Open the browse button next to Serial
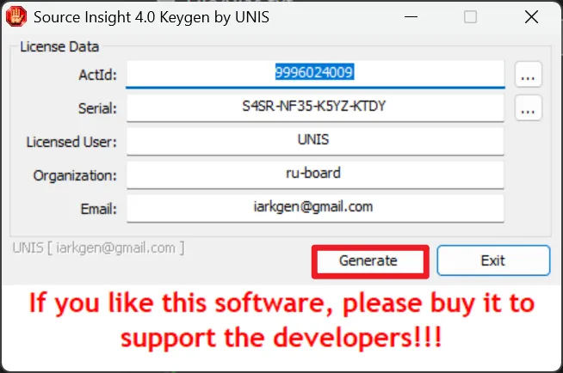The image size is (563, 373). pos(529,107)
